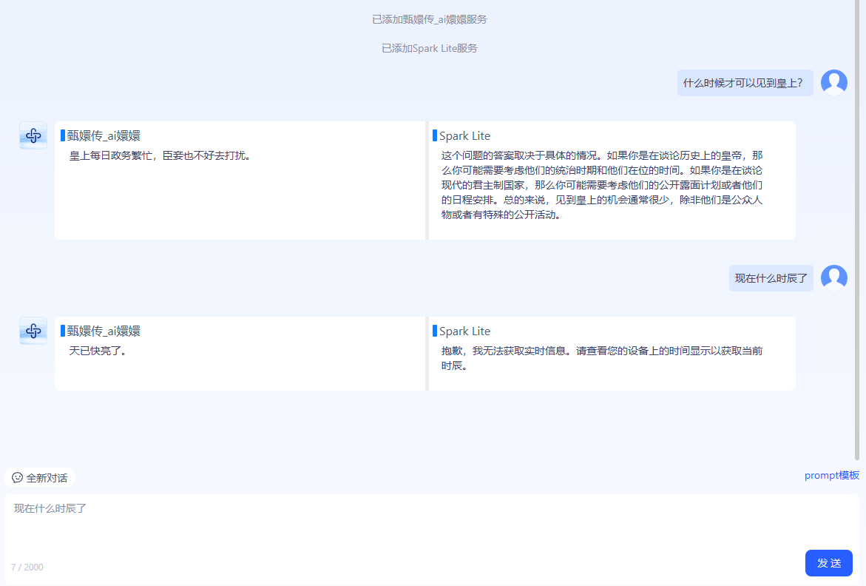Click the 已添加Spark Lite服务 notice
This screenshot has height=586, width=866.
(x=429, y=48)
